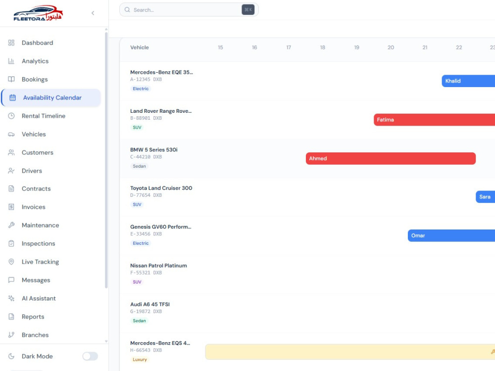Screen dimensions: 495x371
Task: Open Ahmed's red booking bar
Action: coord(391,158)
